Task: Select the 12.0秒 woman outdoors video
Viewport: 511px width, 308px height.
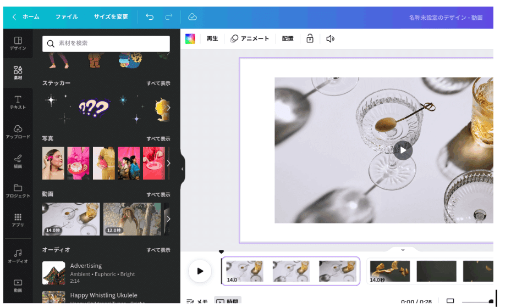Action: (x=132, y=219)
